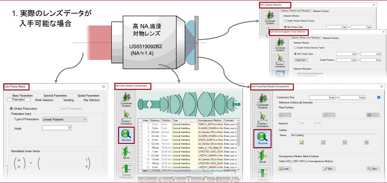This screenshot has height=183, width=387.
Task: Switch to Mode Selection tab
Action: point(45,100)
